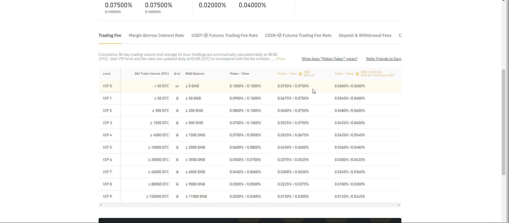
Task: Click the 30d Trade Volume (BTC) column header
Action: coord(151,74)
